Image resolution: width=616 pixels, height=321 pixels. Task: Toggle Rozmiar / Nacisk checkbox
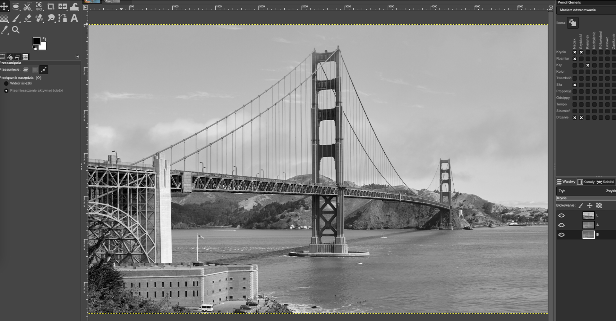575,59
